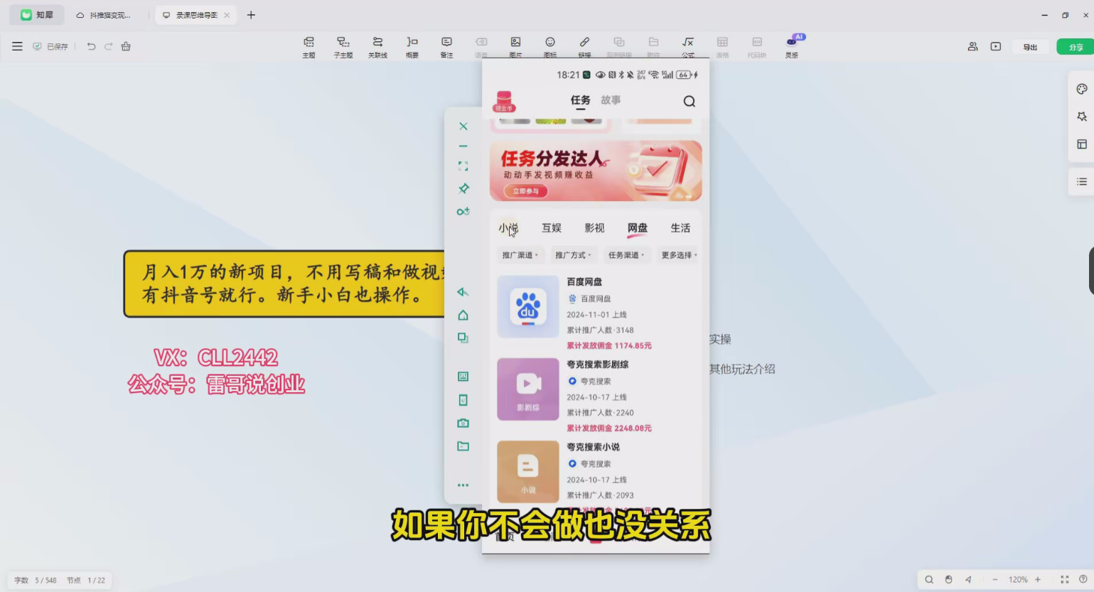The width and height of the screenshot is (1094, 592).
Task: Open the 公式 formula tool
Action: [x=687, y=46]
